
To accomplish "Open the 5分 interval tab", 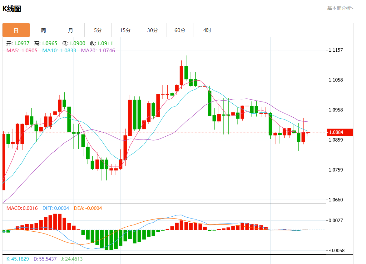I will click(x=98, y=30).
